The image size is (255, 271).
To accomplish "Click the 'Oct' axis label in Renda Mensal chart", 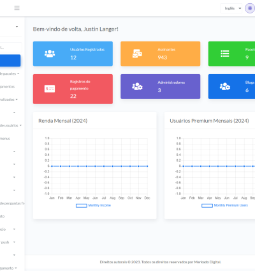I will [130, 198].
